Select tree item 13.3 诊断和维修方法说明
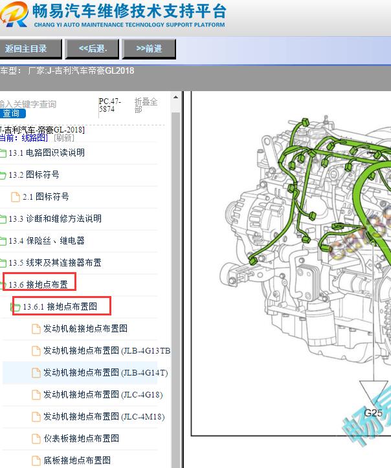The width and height of the screenshot is (391, 468). pos(55,218)
